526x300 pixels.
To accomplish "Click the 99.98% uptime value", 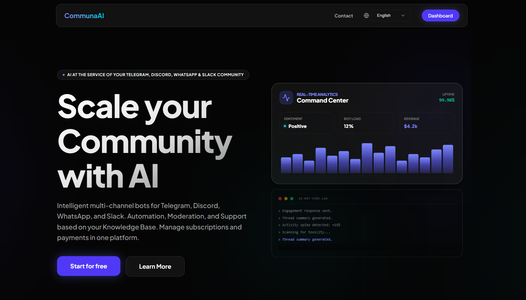I will (447, 100).
